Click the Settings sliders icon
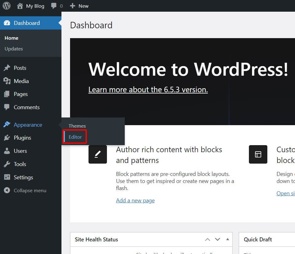This screenshot has width=295, height=254. [x=7, y=177]
